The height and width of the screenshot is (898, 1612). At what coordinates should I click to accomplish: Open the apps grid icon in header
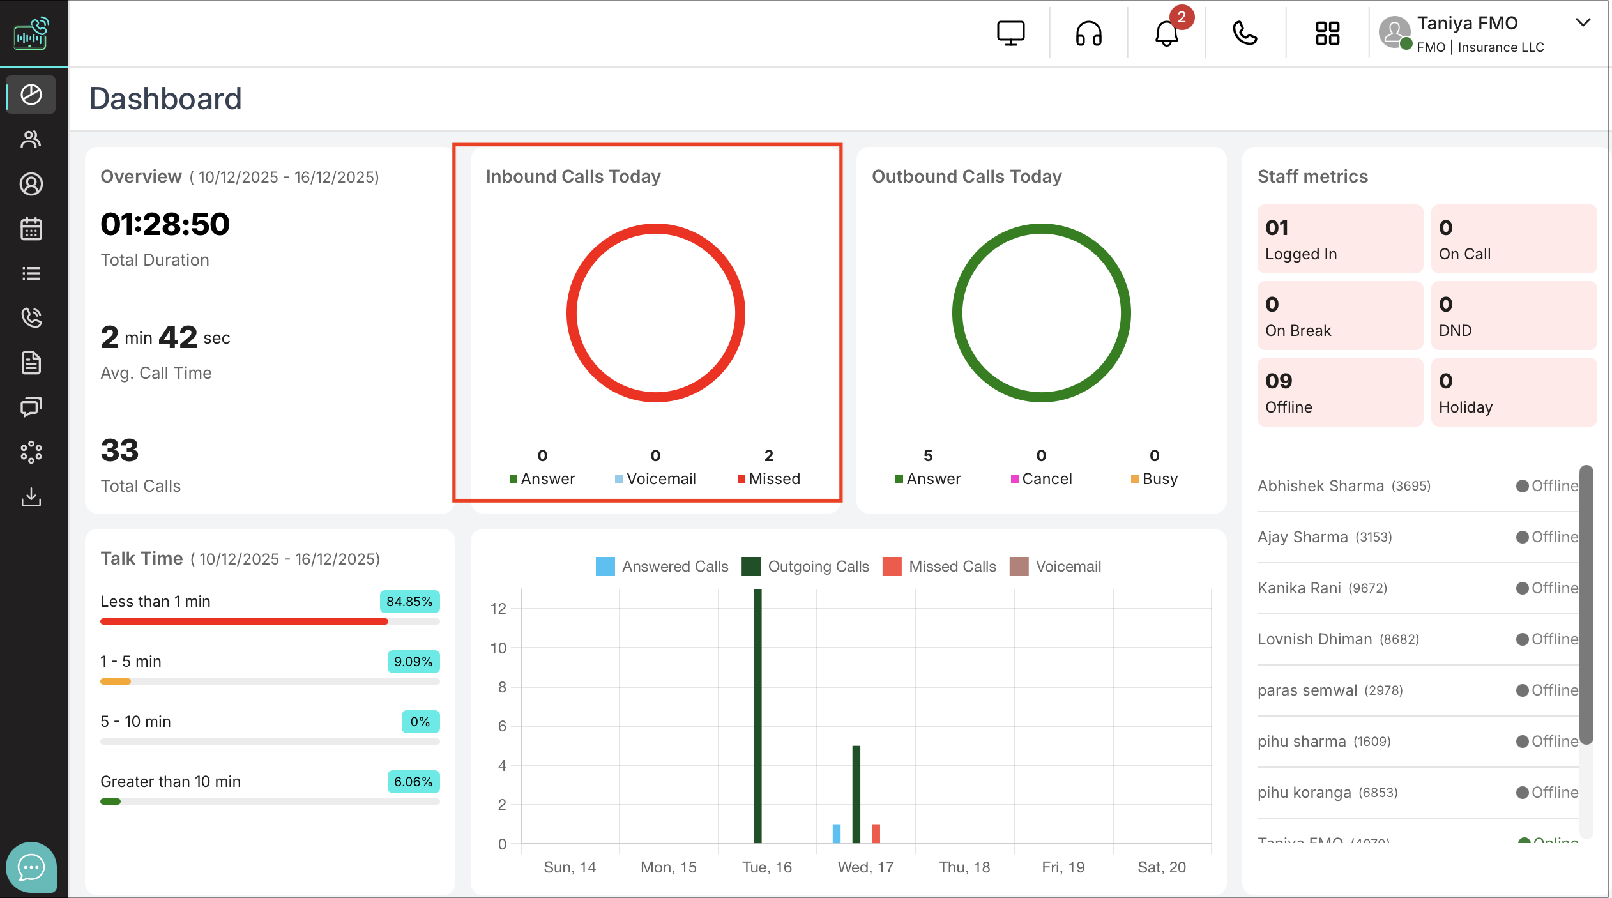point(1327,33)
